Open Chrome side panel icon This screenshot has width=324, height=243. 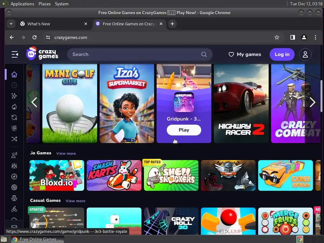tap(293, 37)
